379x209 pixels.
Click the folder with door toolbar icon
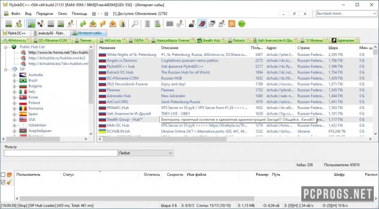click(x=123, y=24)
